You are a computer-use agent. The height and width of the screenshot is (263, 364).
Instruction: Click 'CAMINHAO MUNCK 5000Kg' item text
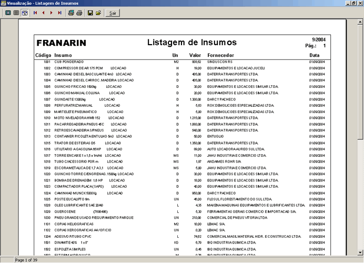click(75, 194)
